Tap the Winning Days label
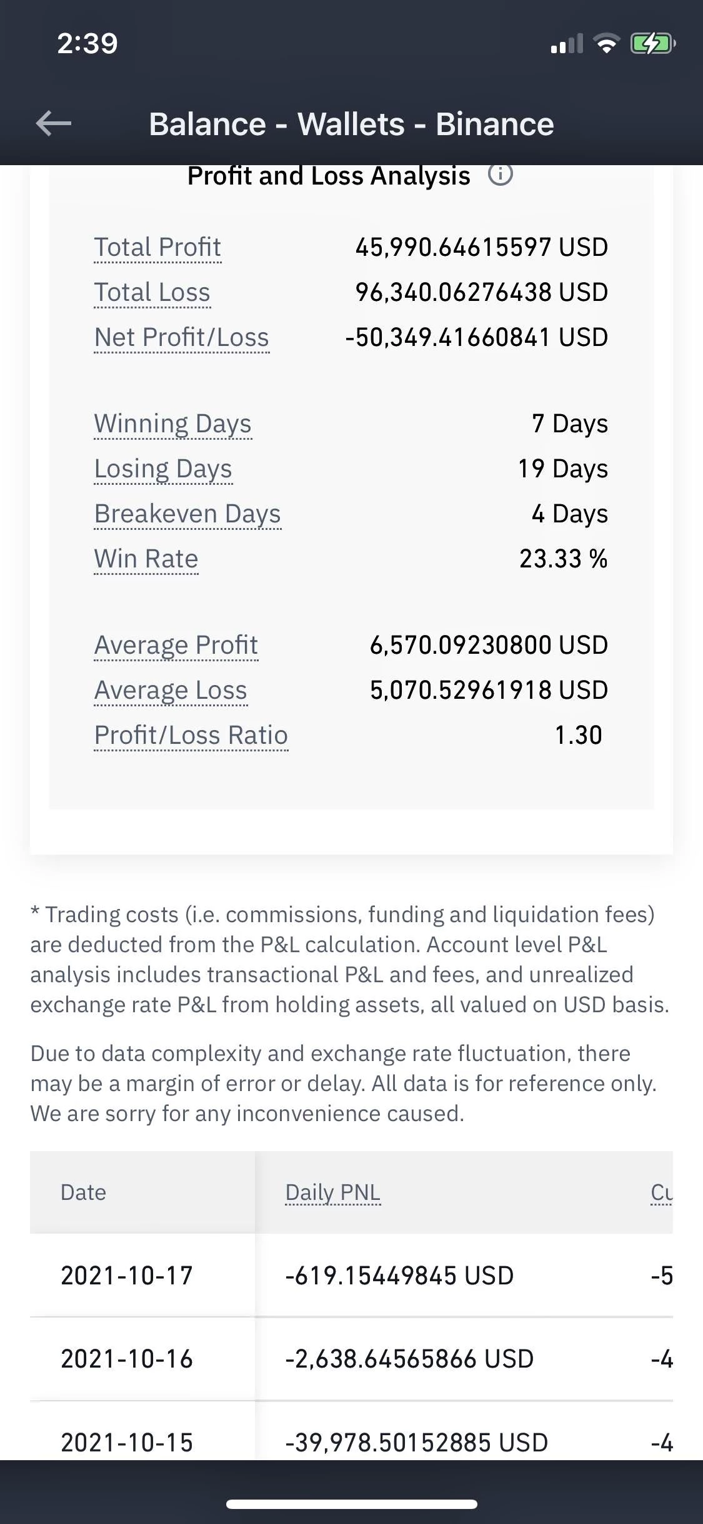Viewport: 703px width, 1524px height. 172,424
